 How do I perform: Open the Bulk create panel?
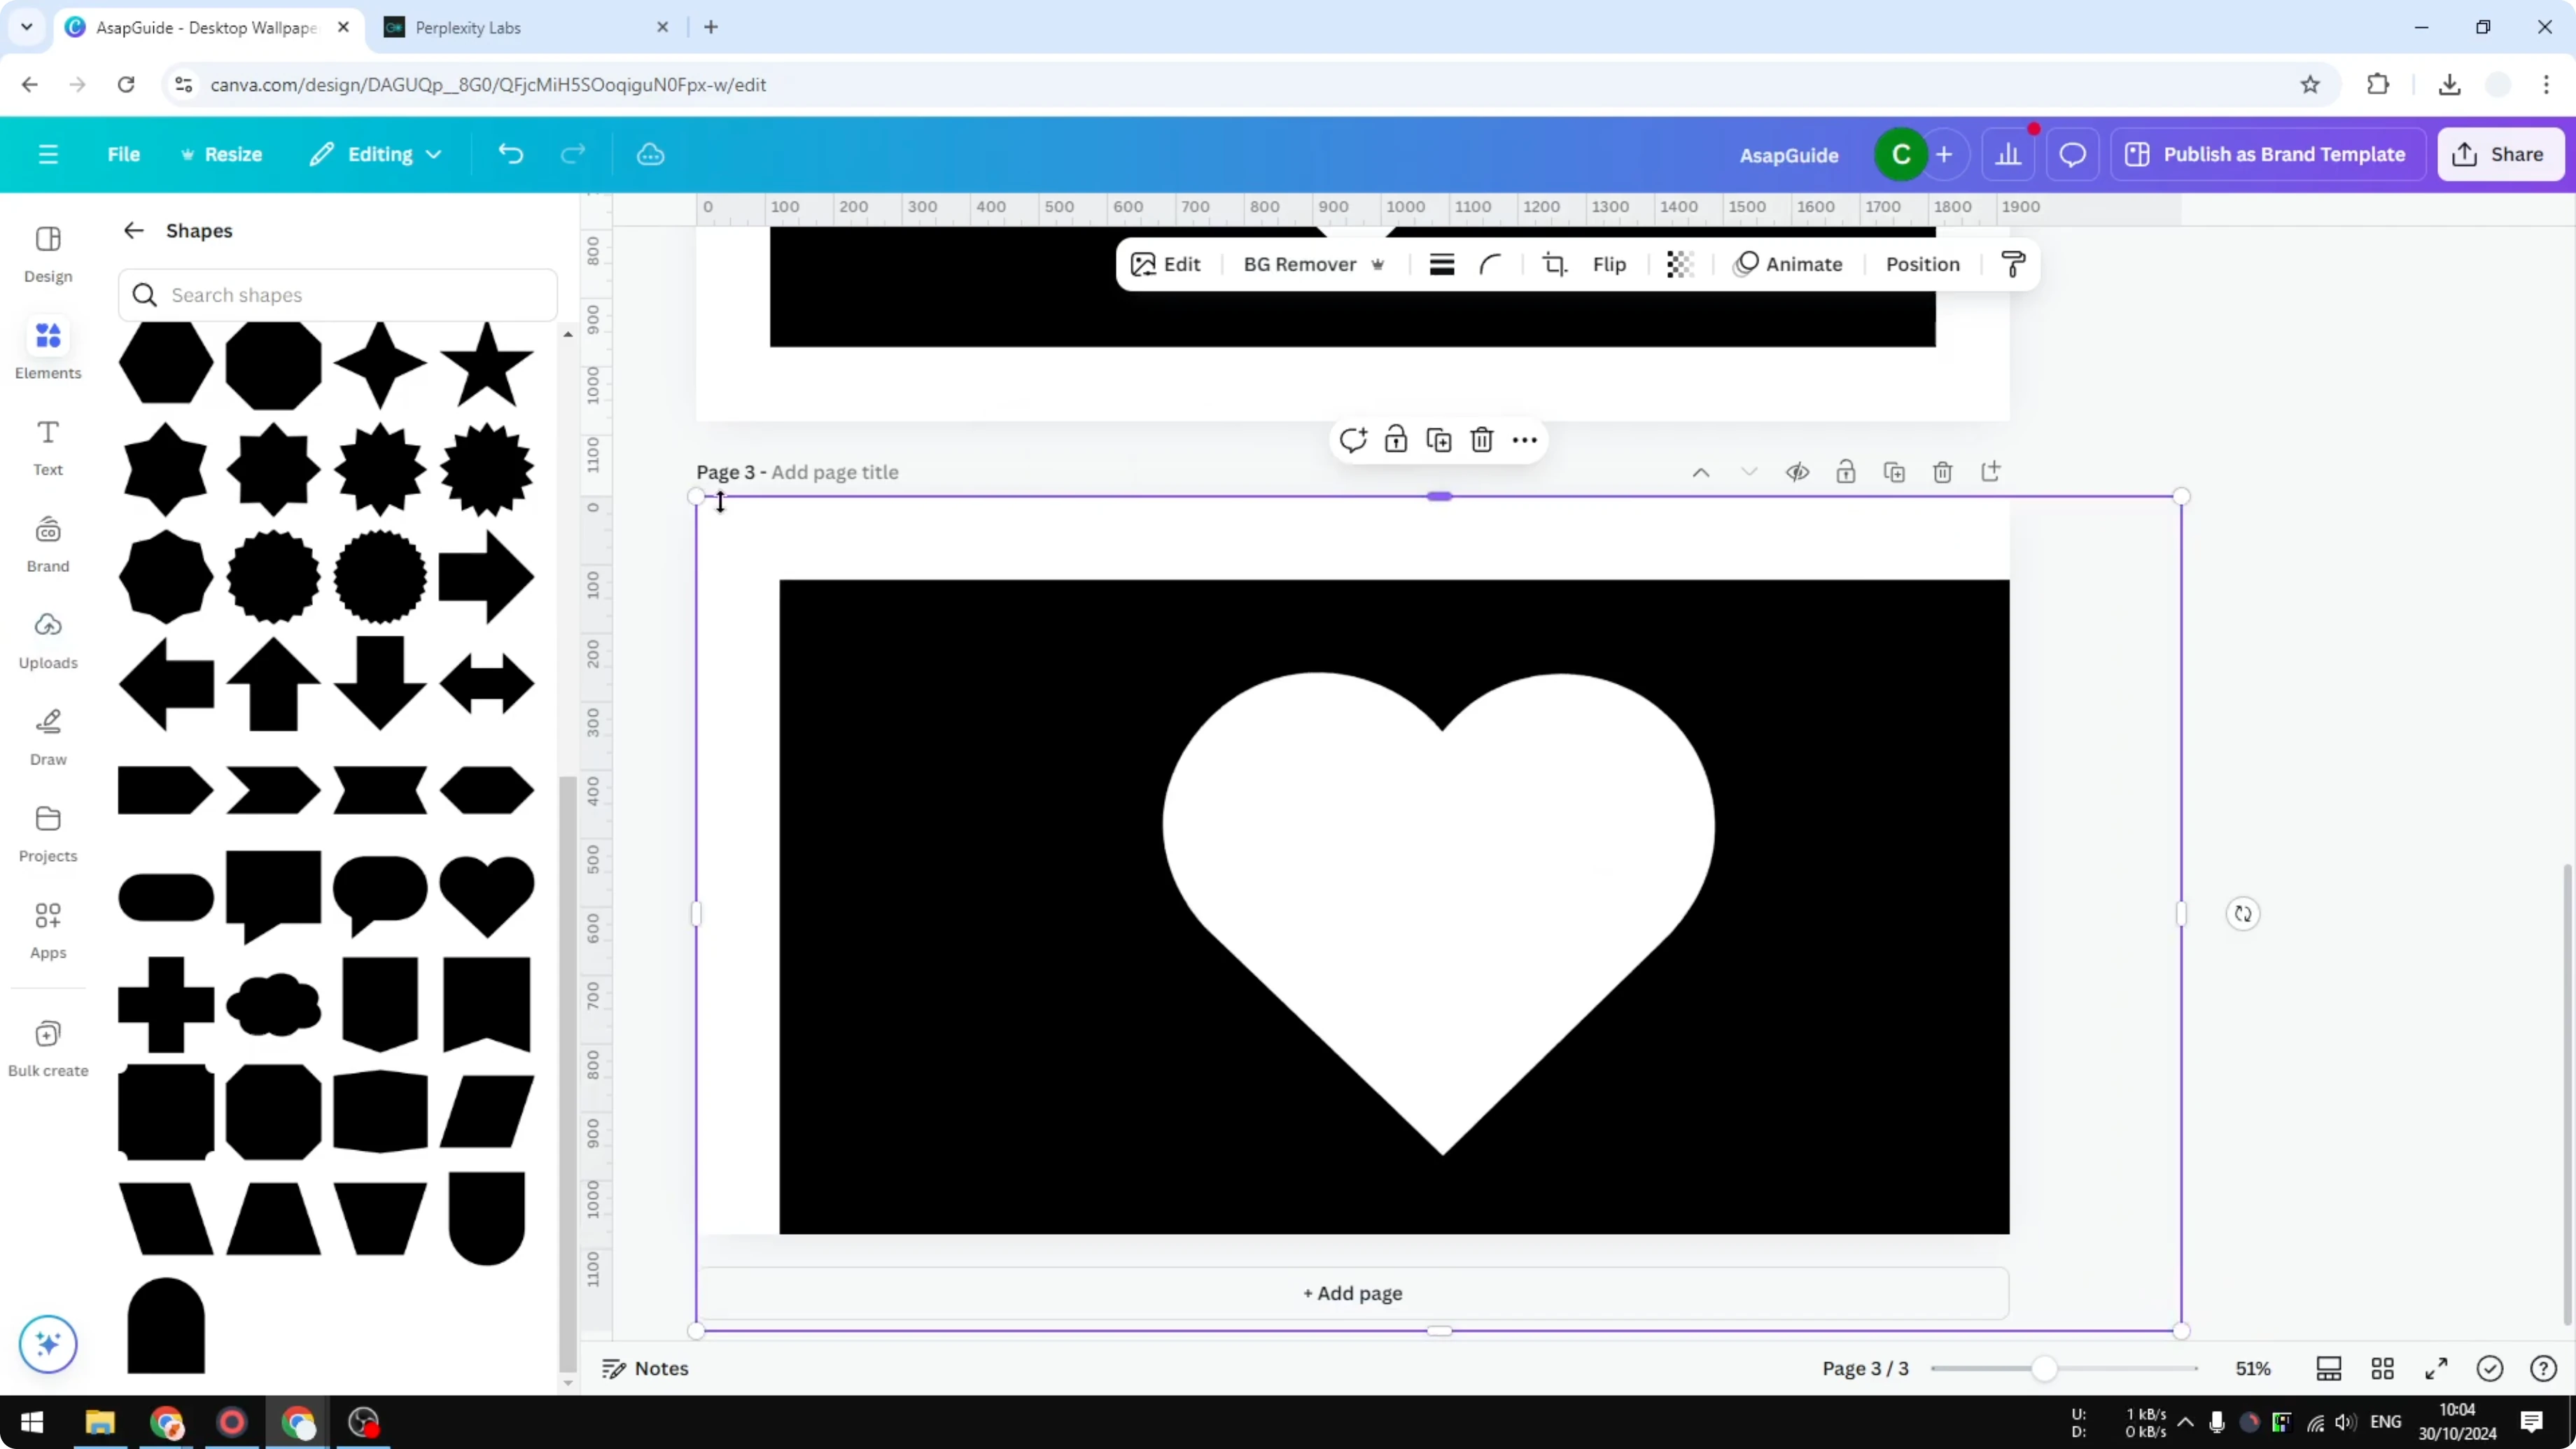(47, 1047)
